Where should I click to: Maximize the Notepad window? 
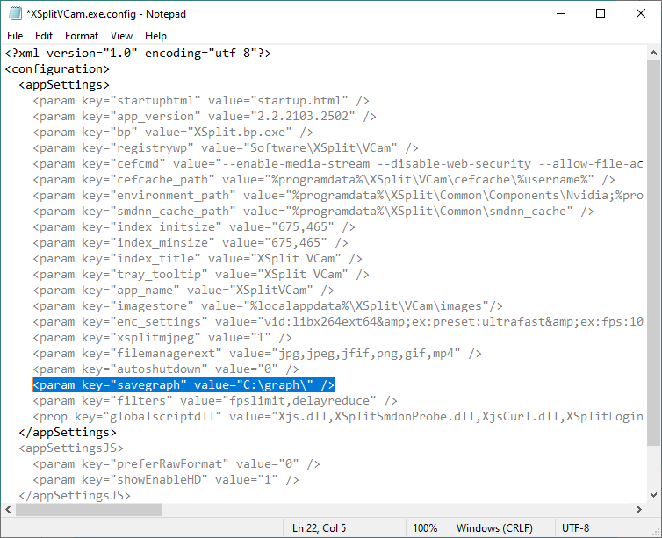coord(601,13)
